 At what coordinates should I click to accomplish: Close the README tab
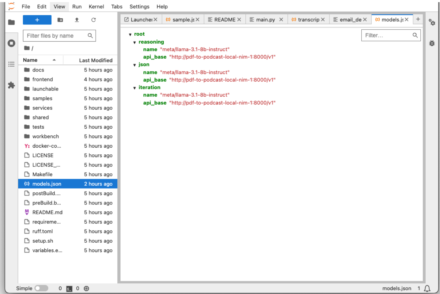239,20
